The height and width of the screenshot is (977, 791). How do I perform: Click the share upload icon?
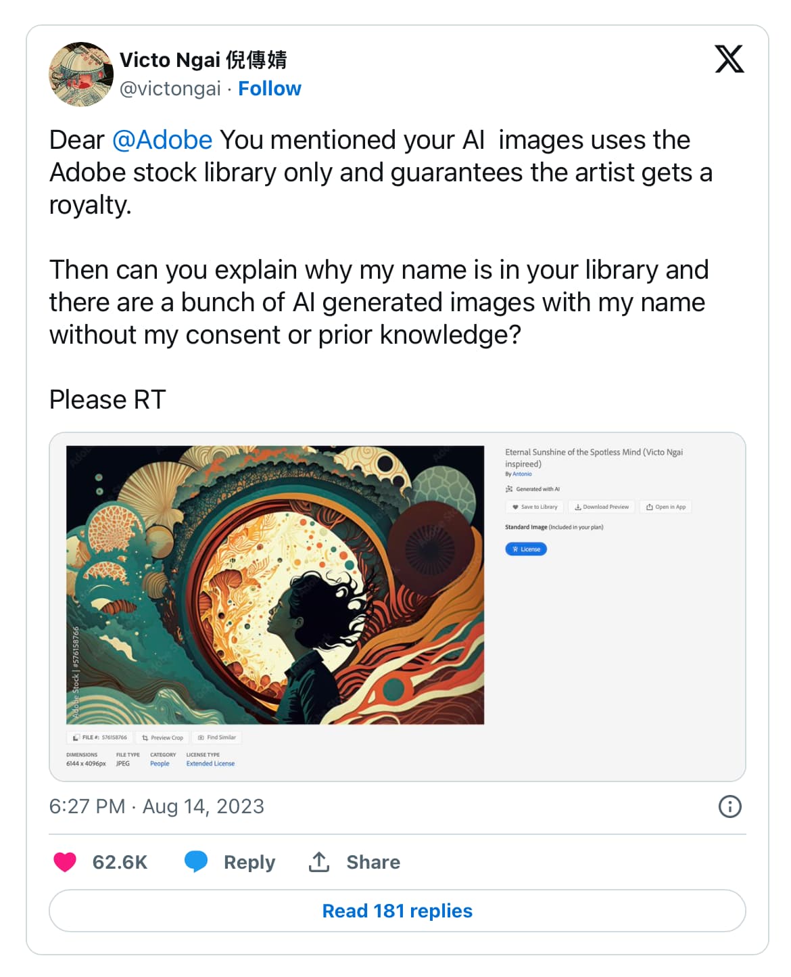pyautogui.click(x=319, y=861)
